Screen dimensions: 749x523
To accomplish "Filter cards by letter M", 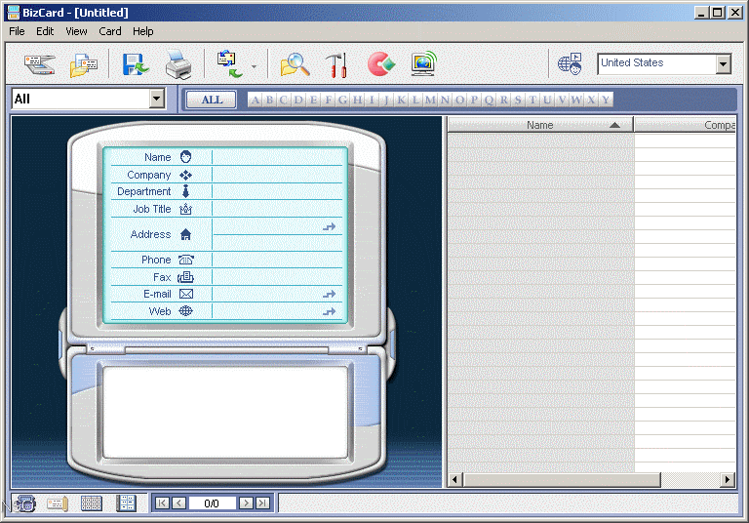I will point(430,100).
